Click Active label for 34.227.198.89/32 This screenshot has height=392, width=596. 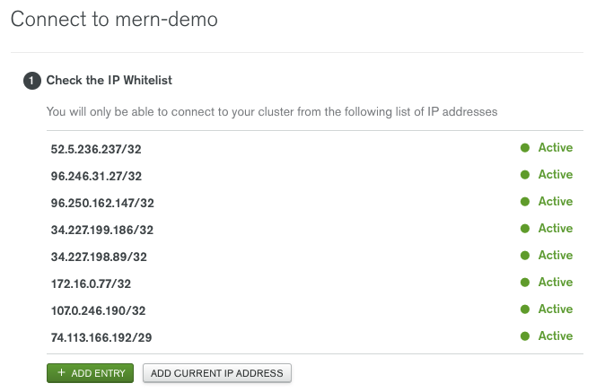click(x=556, y=256)
